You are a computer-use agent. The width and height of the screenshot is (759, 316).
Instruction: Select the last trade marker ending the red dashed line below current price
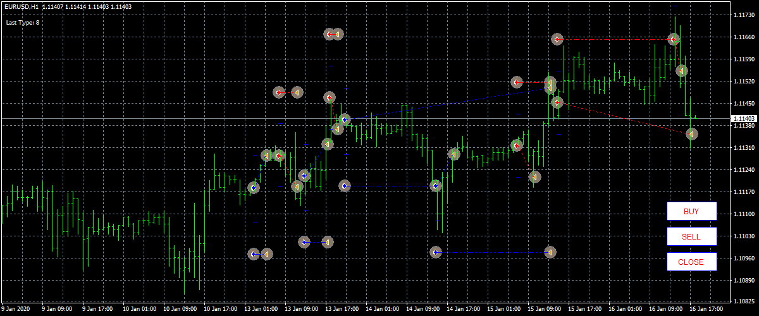(692, 134)
